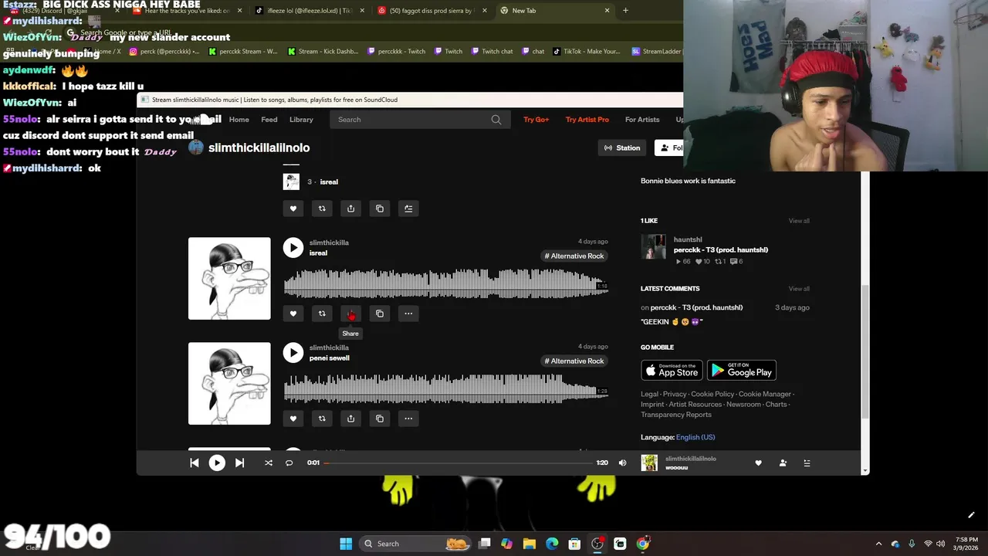This screenshot has width=988, height=556.
Task: Open More options for penei sewell track
Action: click(x=408, y=419)
